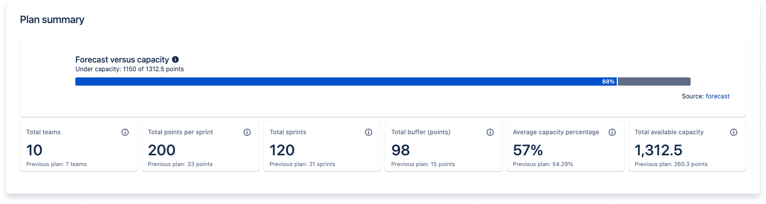Click info icon next to Forecast versus capacity
The height and width of the screenshot is (204, 766).
click(175, 59)
